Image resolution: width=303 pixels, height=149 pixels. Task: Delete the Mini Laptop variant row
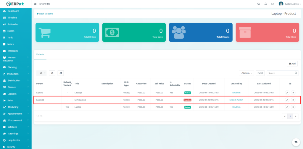click(293, 100)
